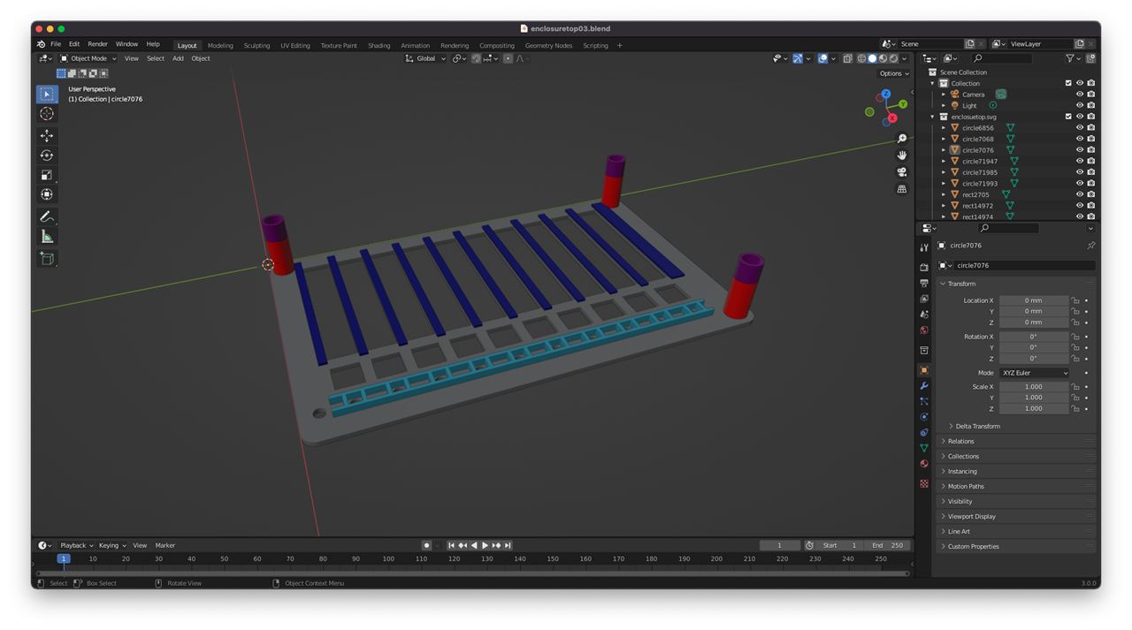Open the Material properties tab
This screenshot has width=1132, height=630.
924,464
